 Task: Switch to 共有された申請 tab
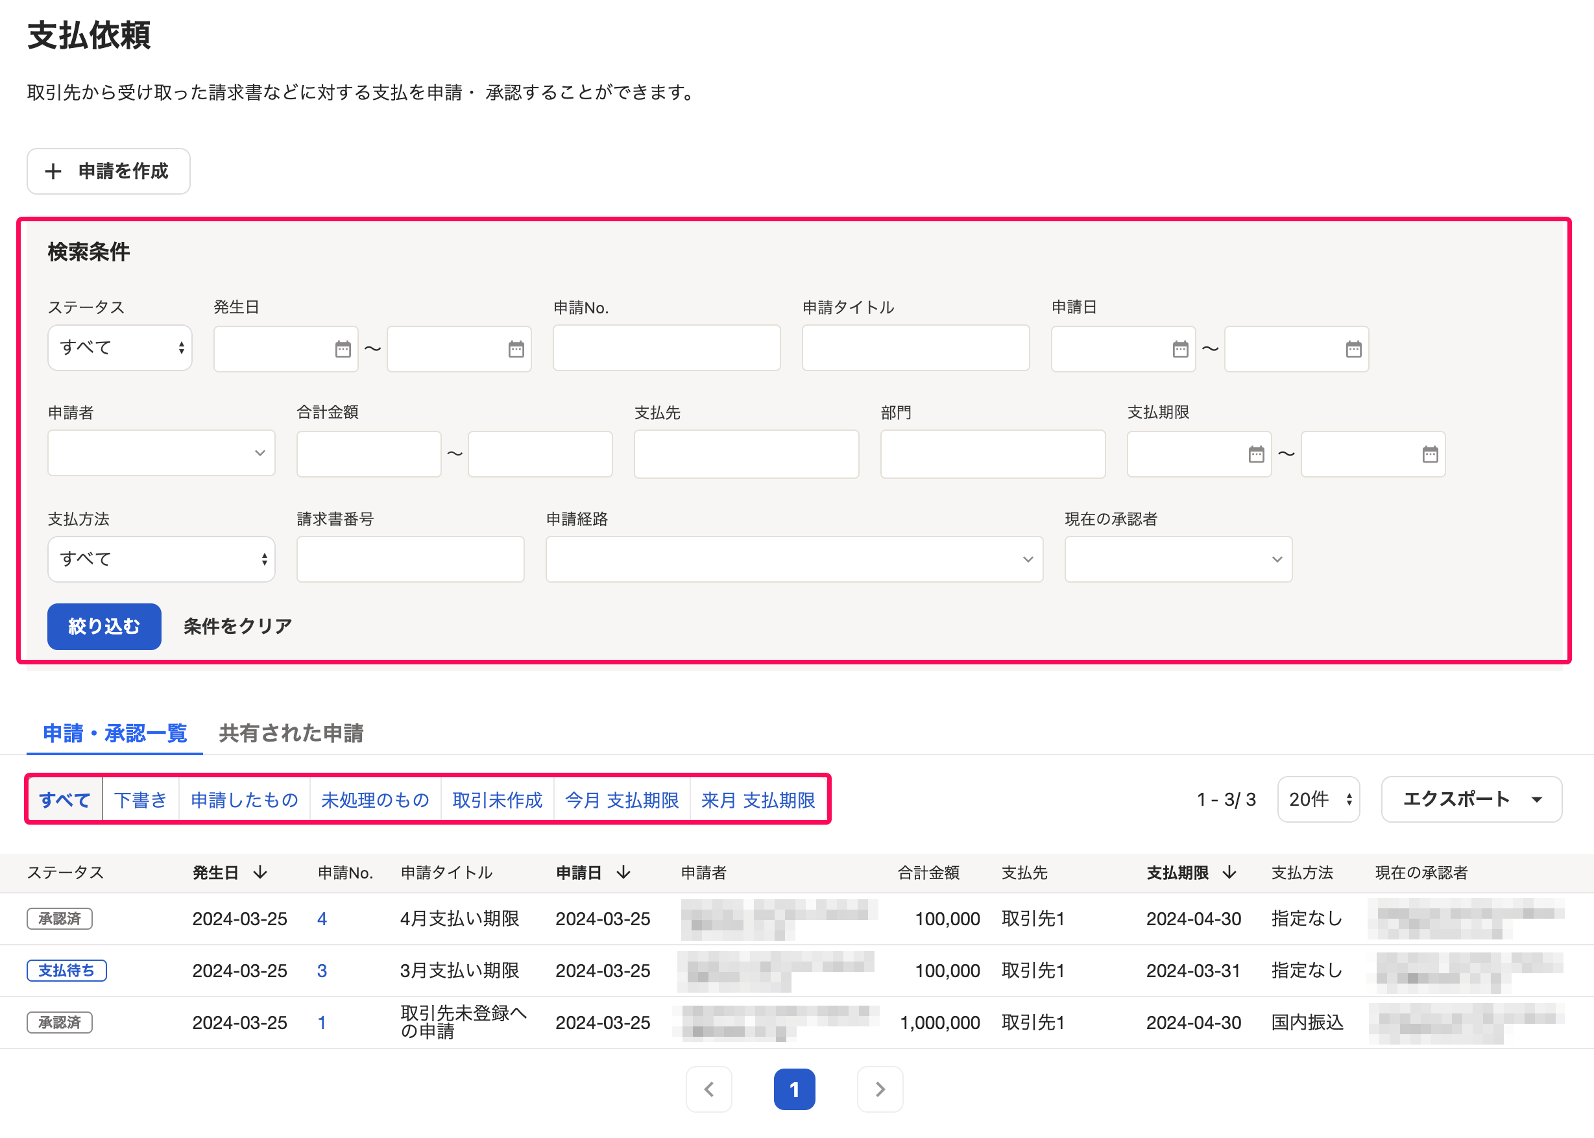(x=291, y=733)
